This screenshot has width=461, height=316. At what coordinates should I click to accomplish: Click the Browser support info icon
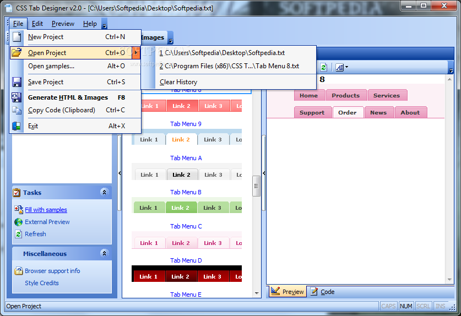(x=19, y=271)
